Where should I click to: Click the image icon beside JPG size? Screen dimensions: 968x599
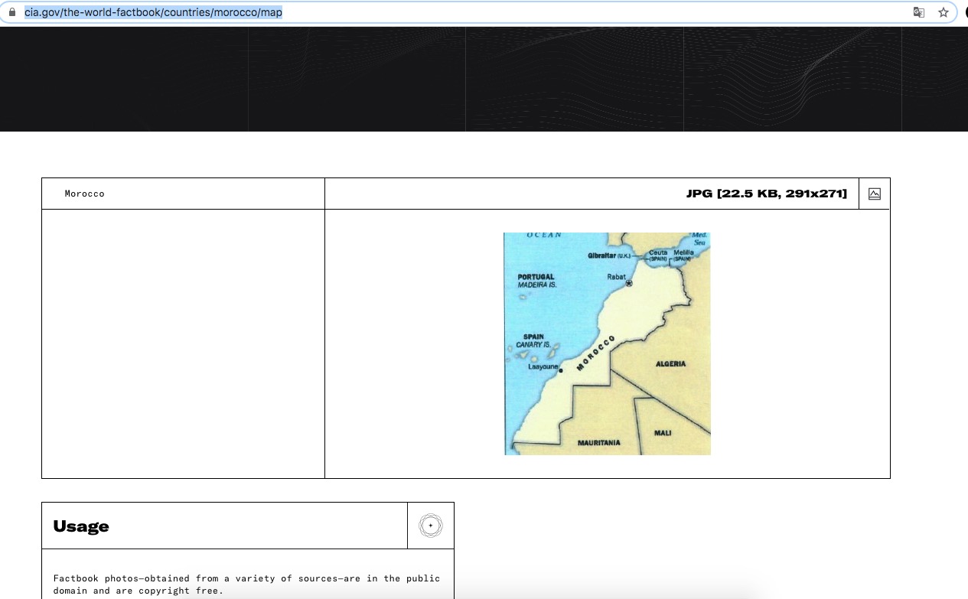(875, 194)
